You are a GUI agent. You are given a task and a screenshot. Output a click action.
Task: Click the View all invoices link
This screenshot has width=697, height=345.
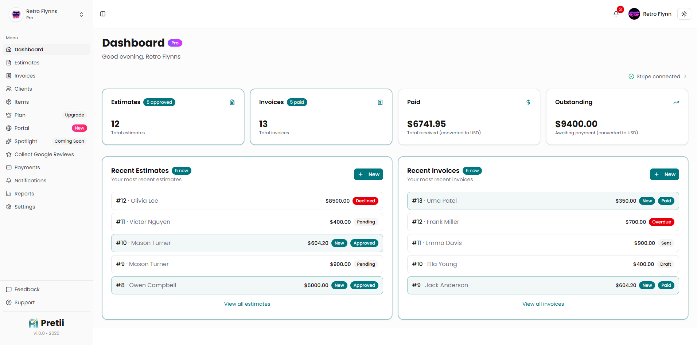[543, 304]
